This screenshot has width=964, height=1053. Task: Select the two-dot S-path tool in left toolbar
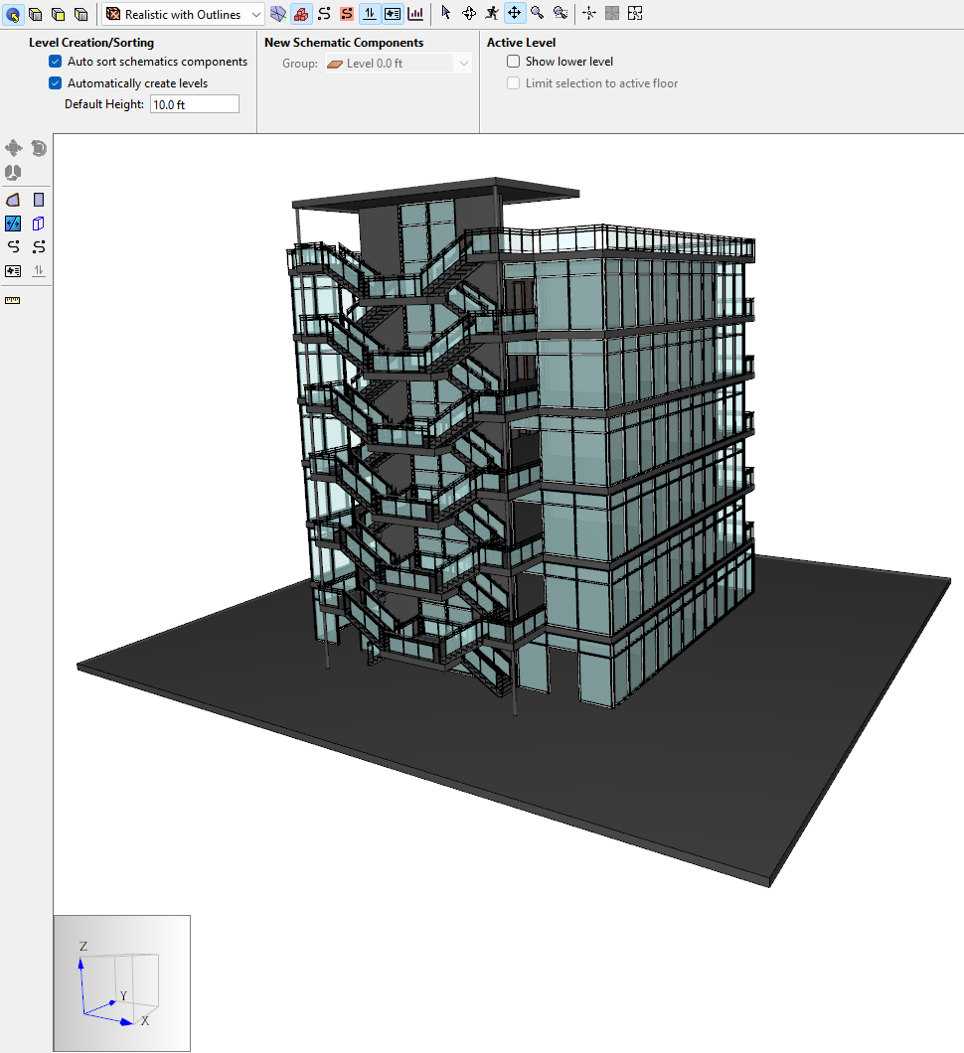click(x=39, y=247)
